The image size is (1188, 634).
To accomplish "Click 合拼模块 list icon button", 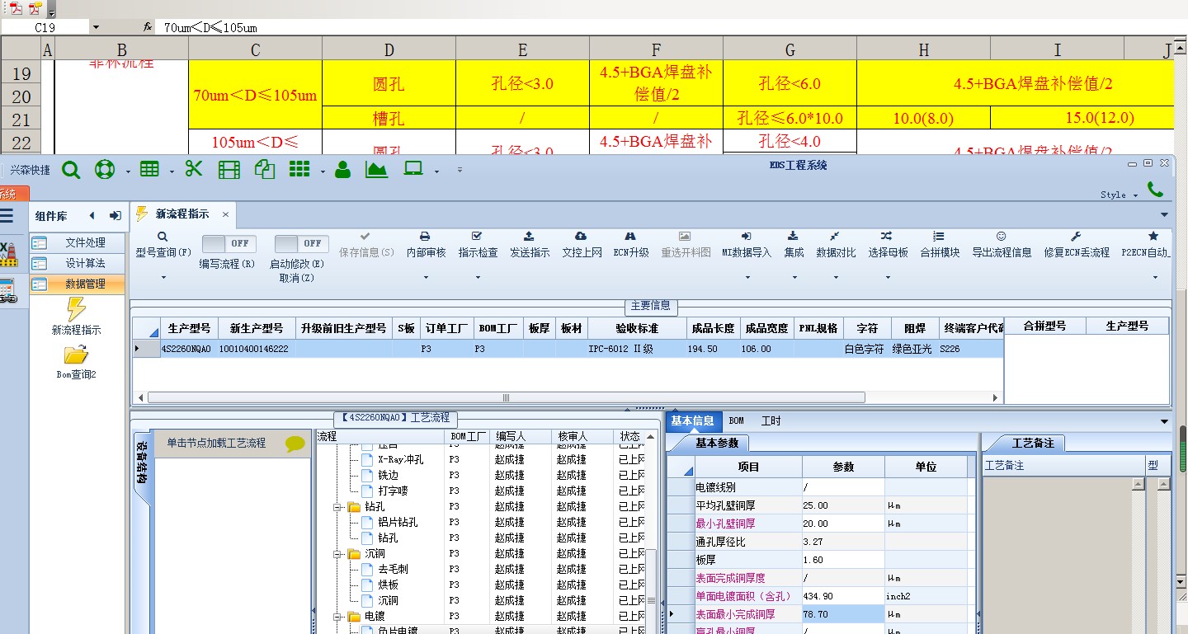I will tap(940, 245).
